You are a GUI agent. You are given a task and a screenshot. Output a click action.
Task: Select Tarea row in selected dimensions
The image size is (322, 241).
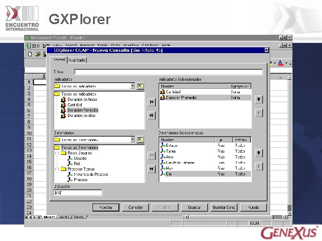click(x=205, y=151)
